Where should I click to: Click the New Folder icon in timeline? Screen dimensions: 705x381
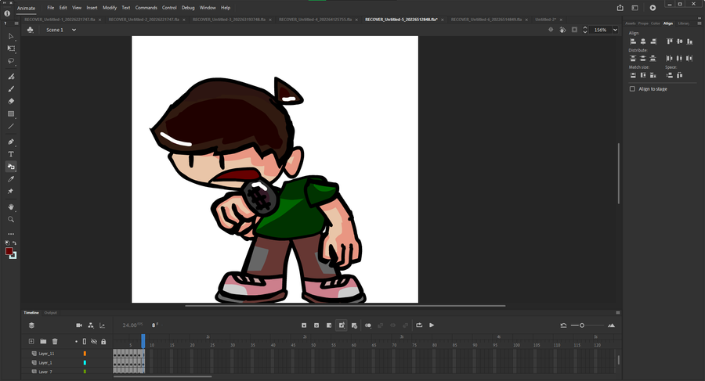click(x=43, y=341)
